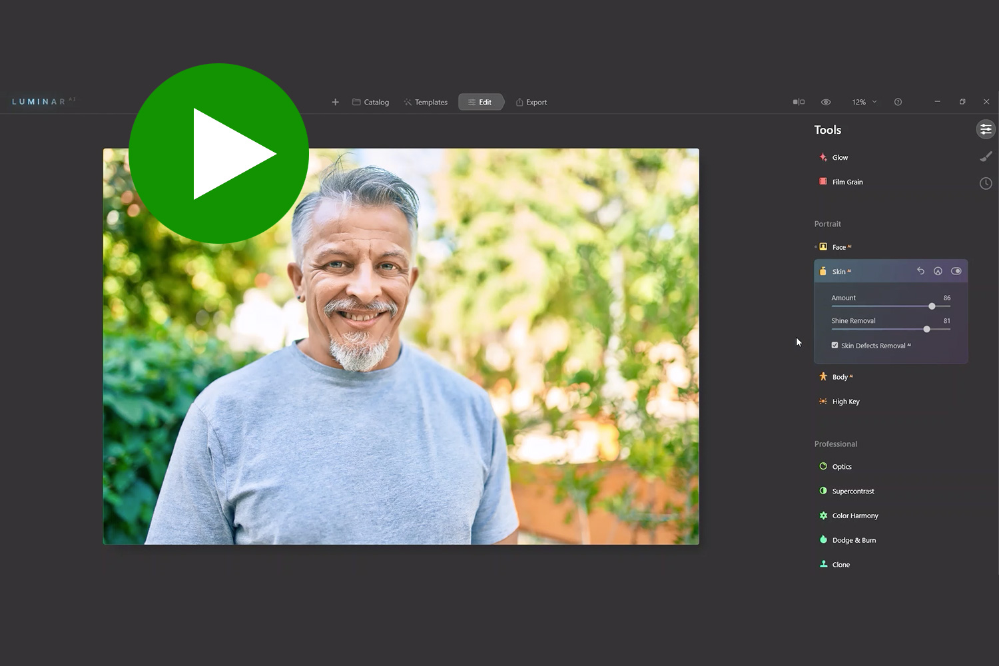
Task: Click the Skin tool mask icon
Action: [x=938, y=271]
